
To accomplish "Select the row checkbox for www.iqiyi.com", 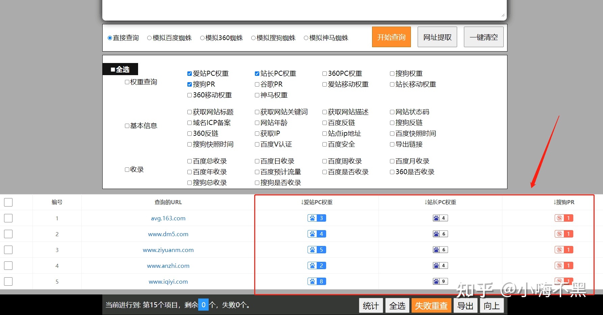I will pos(8,281).
